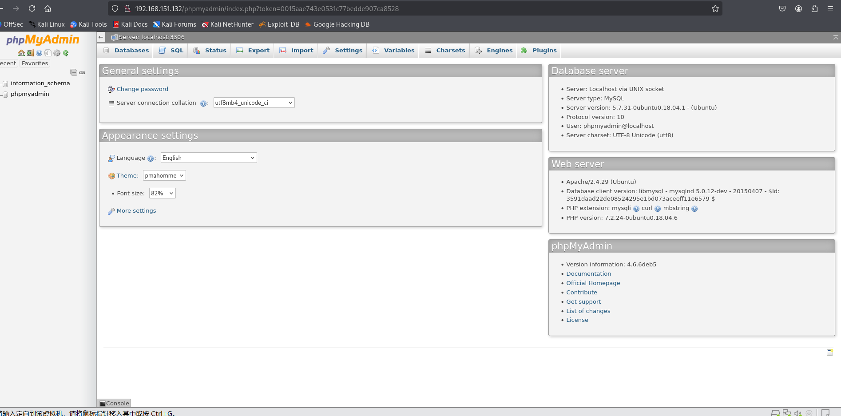841x416 pixels.
Task: Click the Get support link
Action: click(x=583, y=302)
